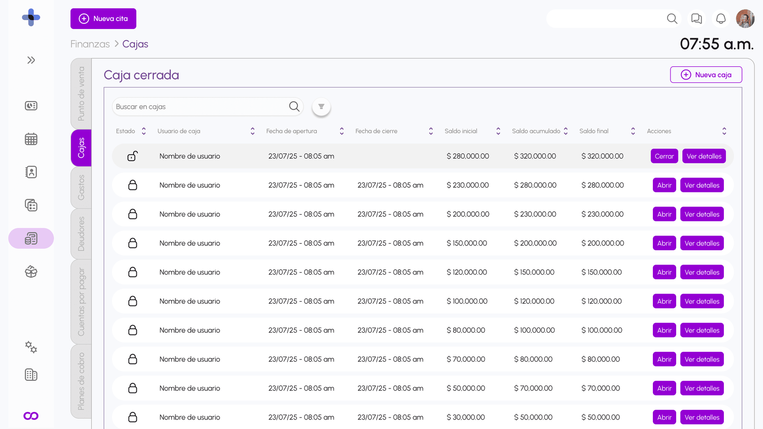Click the Nueva caja button
This screenshot has height=429, width=763.
(x=706, y=75)
